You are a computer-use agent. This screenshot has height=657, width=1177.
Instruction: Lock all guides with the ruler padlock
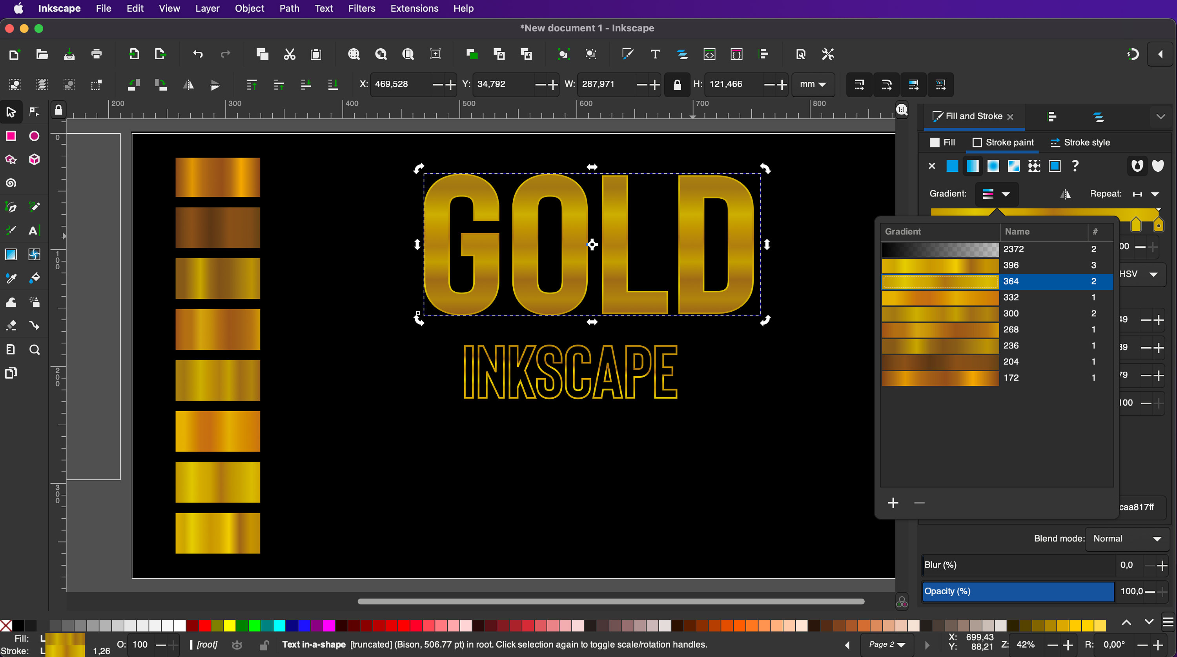click(58, 110)
